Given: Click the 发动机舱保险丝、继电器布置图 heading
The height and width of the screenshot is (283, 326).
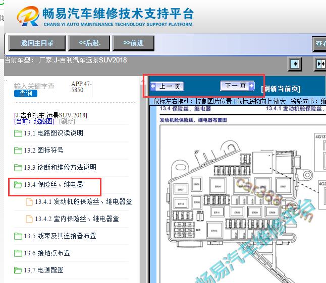Looking at the screenshot, I should tap(193, 120).
